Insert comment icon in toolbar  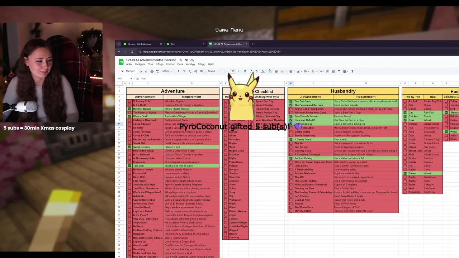327,71
